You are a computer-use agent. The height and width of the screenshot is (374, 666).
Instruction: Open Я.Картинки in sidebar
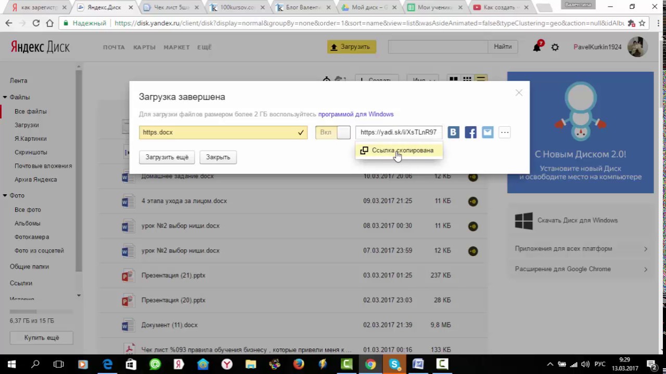pos(31,139)
